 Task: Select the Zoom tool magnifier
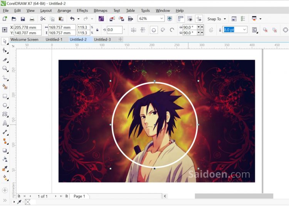tap(5, 68)
